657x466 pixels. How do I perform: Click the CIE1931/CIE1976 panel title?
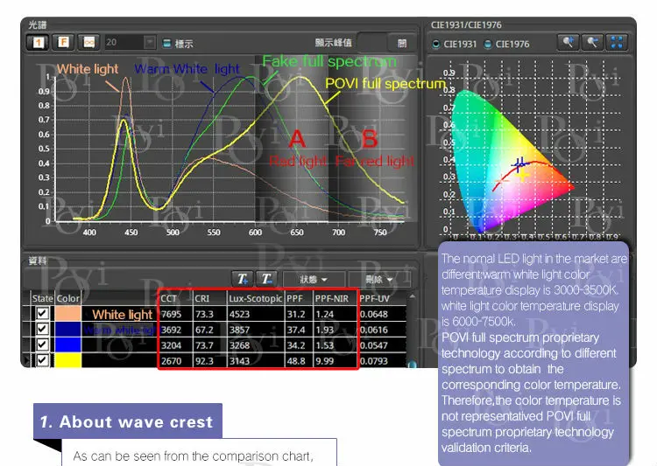(466, 24)
